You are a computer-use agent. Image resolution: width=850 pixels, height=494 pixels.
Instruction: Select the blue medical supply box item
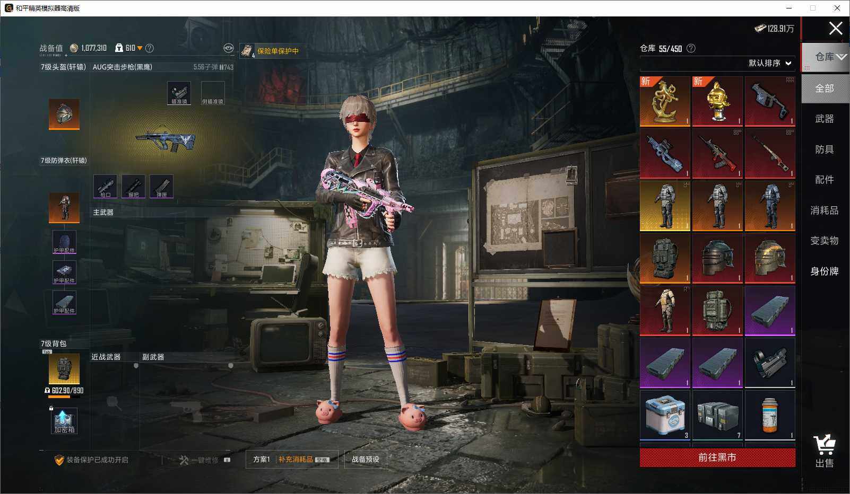click(665, 416)
